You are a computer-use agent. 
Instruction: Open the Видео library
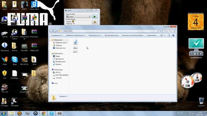click(58, 56)
